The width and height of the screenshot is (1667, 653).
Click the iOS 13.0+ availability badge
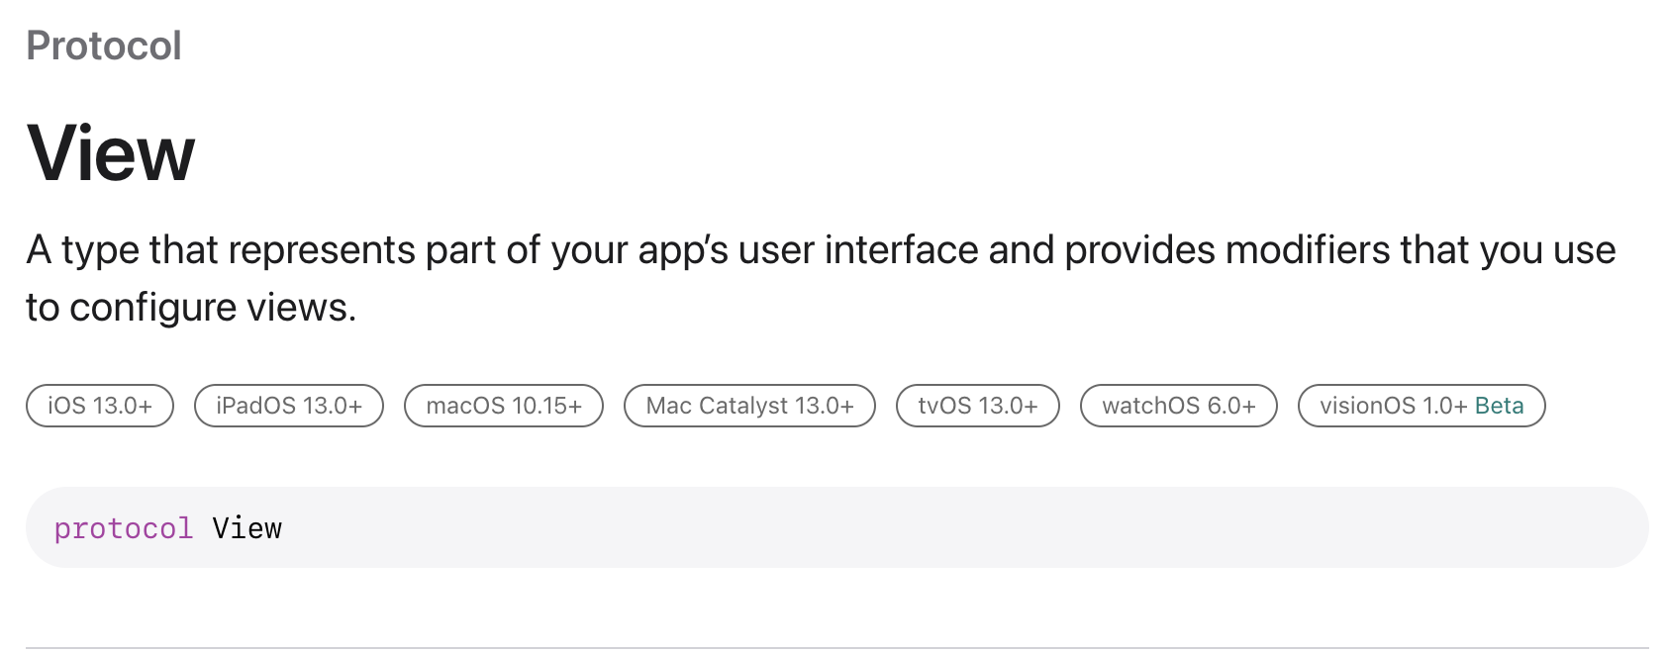pyautogui.click(x=100, y=406)
